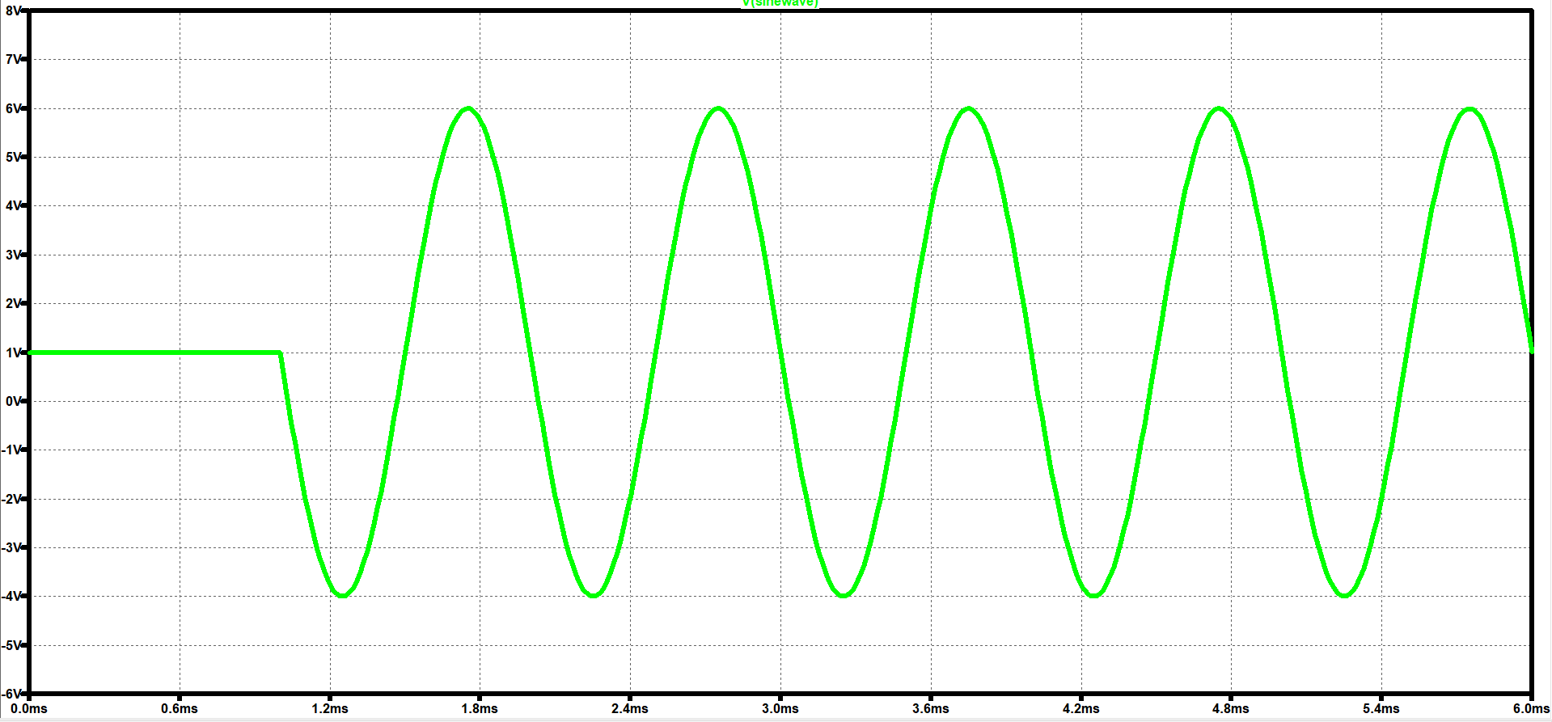Click the 1.2ms time axis label

coord(330,709)
